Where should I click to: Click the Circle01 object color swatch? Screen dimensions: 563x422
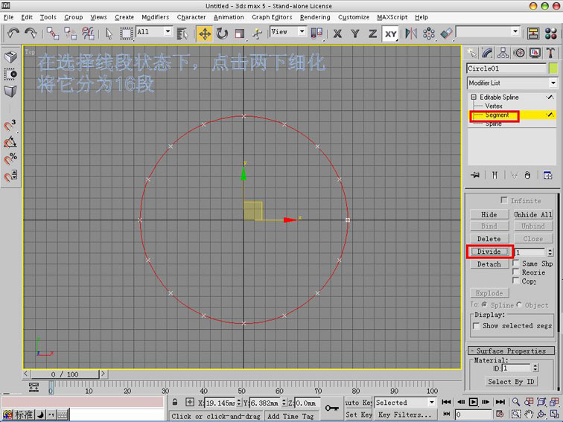[553, 68]
